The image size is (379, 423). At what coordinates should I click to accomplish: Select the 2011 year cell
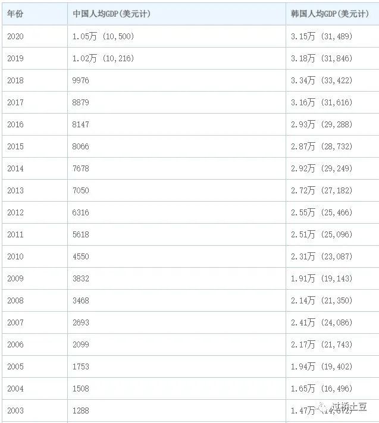pyautogui.click(x=15, y=234)
